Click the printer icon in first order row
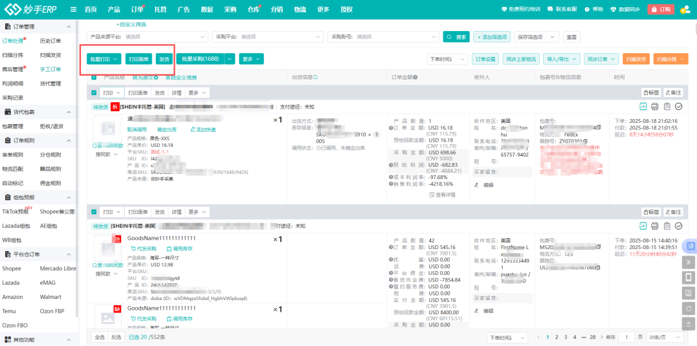The width and height of the screenshot is (697, 346). [654, 107]
